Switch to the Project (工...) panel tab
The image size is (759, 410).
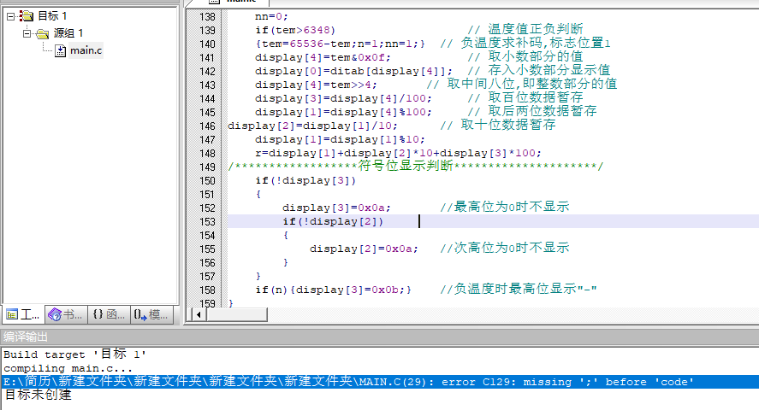(x=22, y=314)
